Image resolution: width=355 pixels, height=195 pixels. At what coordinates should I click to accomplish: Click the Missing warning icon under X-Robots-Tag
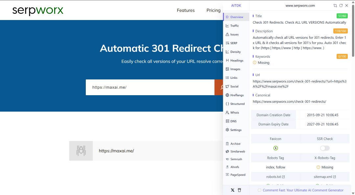318,167
